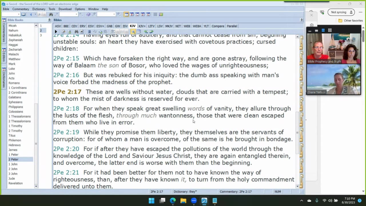Open the Options menu
The width and height of the screenshot is (366, 206).
[x=80, y=9]
